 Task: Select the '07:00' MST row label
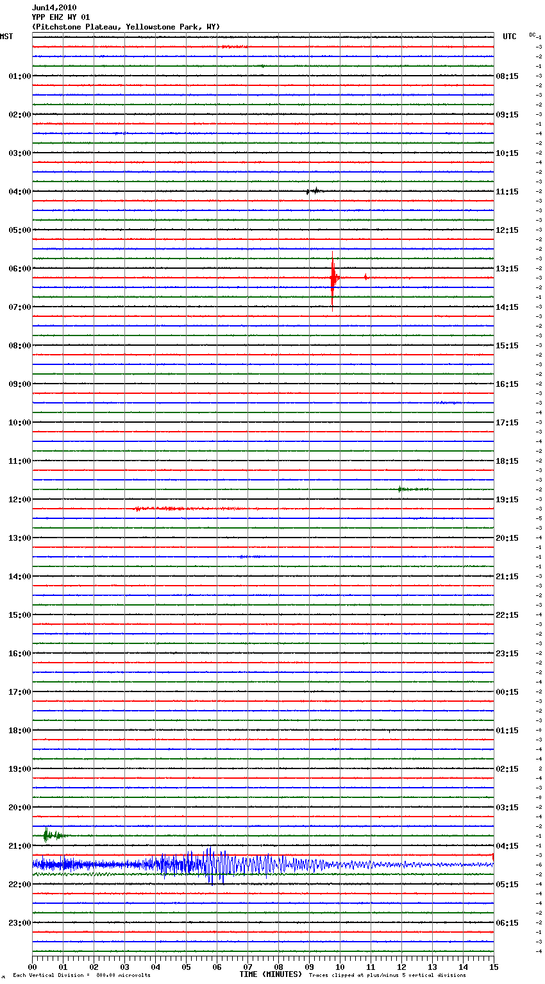20,307
